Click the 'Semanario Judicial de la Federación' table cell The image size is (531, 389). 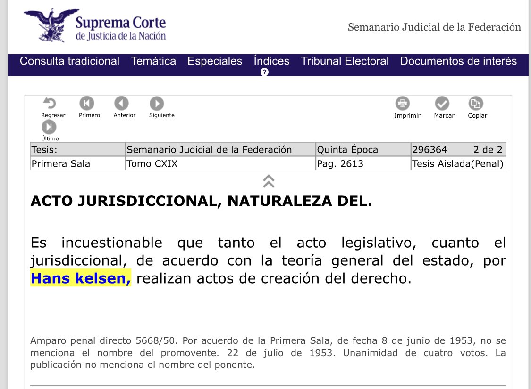tap(220, 149)
